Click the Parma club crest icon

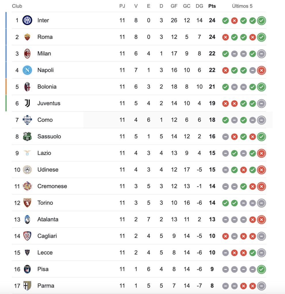[27, 286]
